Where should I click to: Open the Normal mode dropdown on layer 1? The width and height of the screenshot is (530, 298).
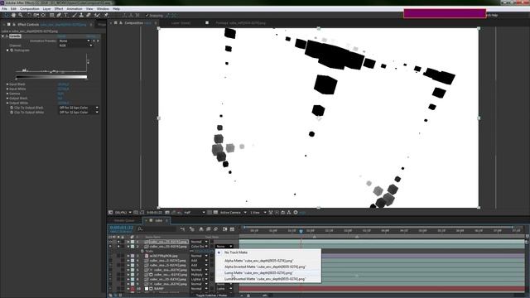point(200,242)
